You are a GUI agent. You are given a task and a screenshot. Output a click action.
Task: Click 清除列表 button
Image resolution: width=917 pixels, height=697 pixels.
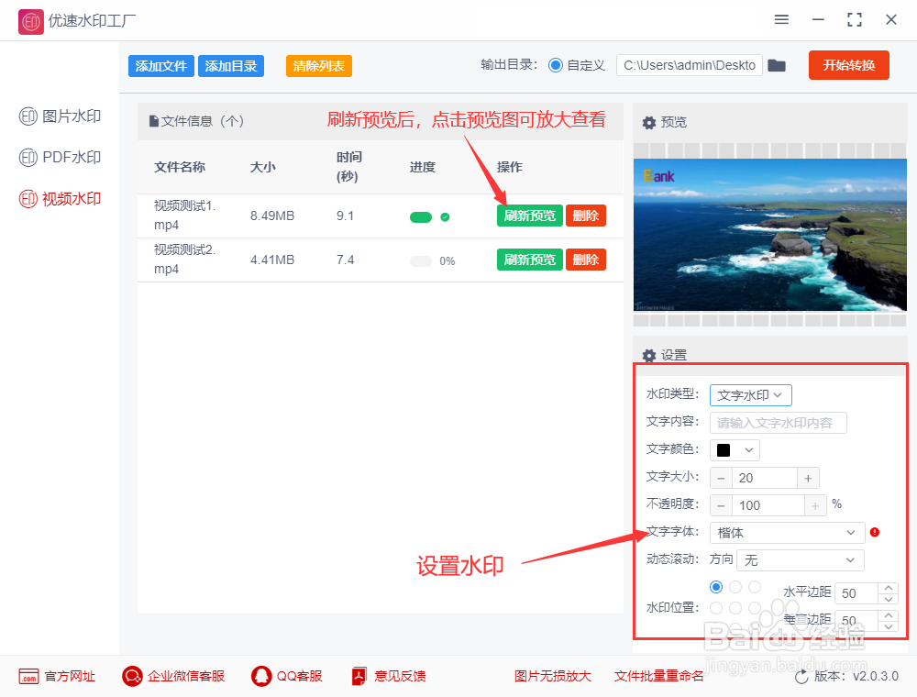[319, 66]
